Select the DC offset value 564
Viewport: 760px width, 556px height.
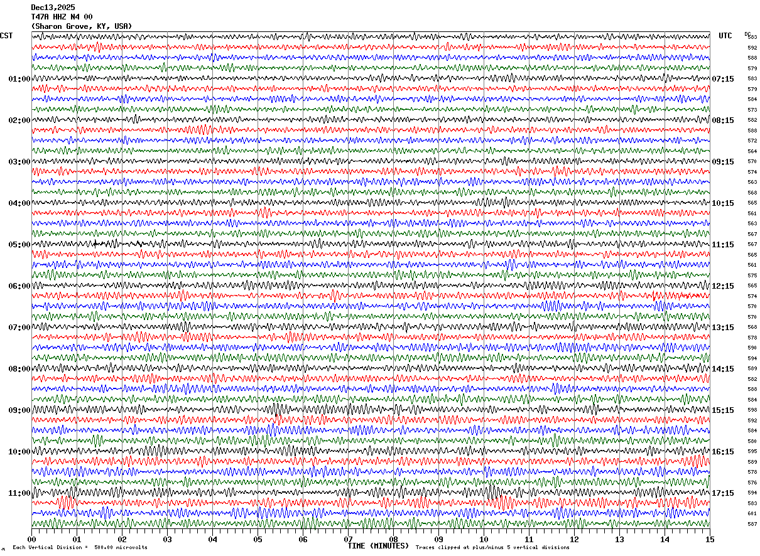752,151
